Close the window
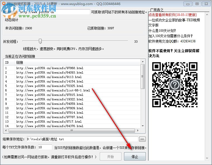 tap(206, 4)
